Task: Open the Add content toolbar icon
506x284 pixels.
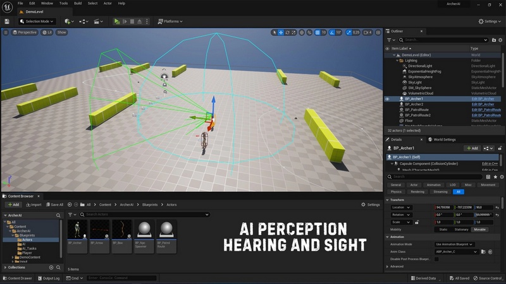Action: coord(68,21)
